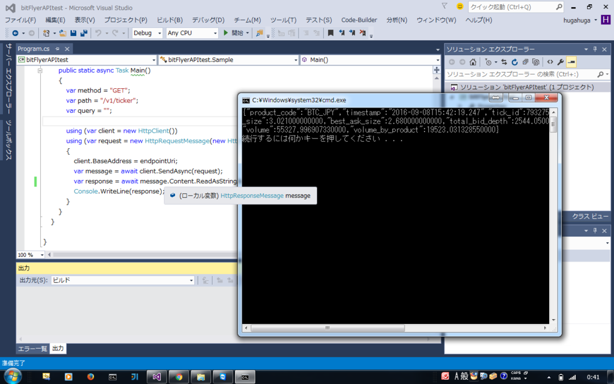Click the taskbar clock showing 0:41
This screenshot has width=614, height=384.
[593, 377]
